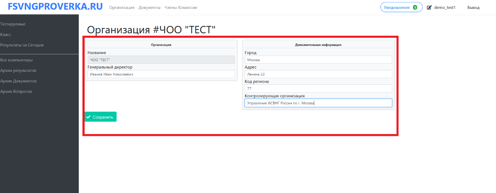Focus the Город field containing Москва
The height and width of the screenshot is (193, 496).
point(318,60)
